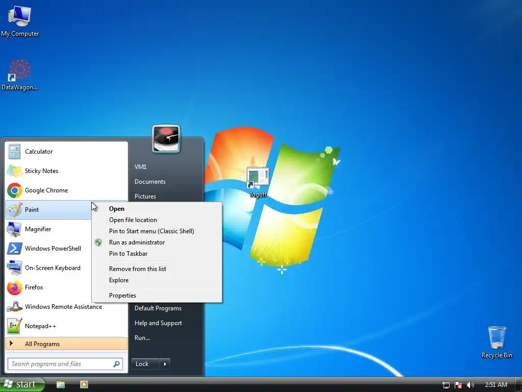
Task: Open On-Screen Keyboard icon
Action: pyautogui.click(x=14, y=268)
